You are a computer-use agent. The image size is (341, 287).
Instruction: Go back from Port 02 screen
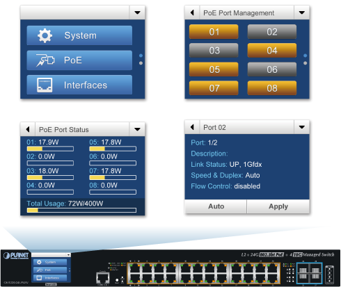(x=192, y=127)
